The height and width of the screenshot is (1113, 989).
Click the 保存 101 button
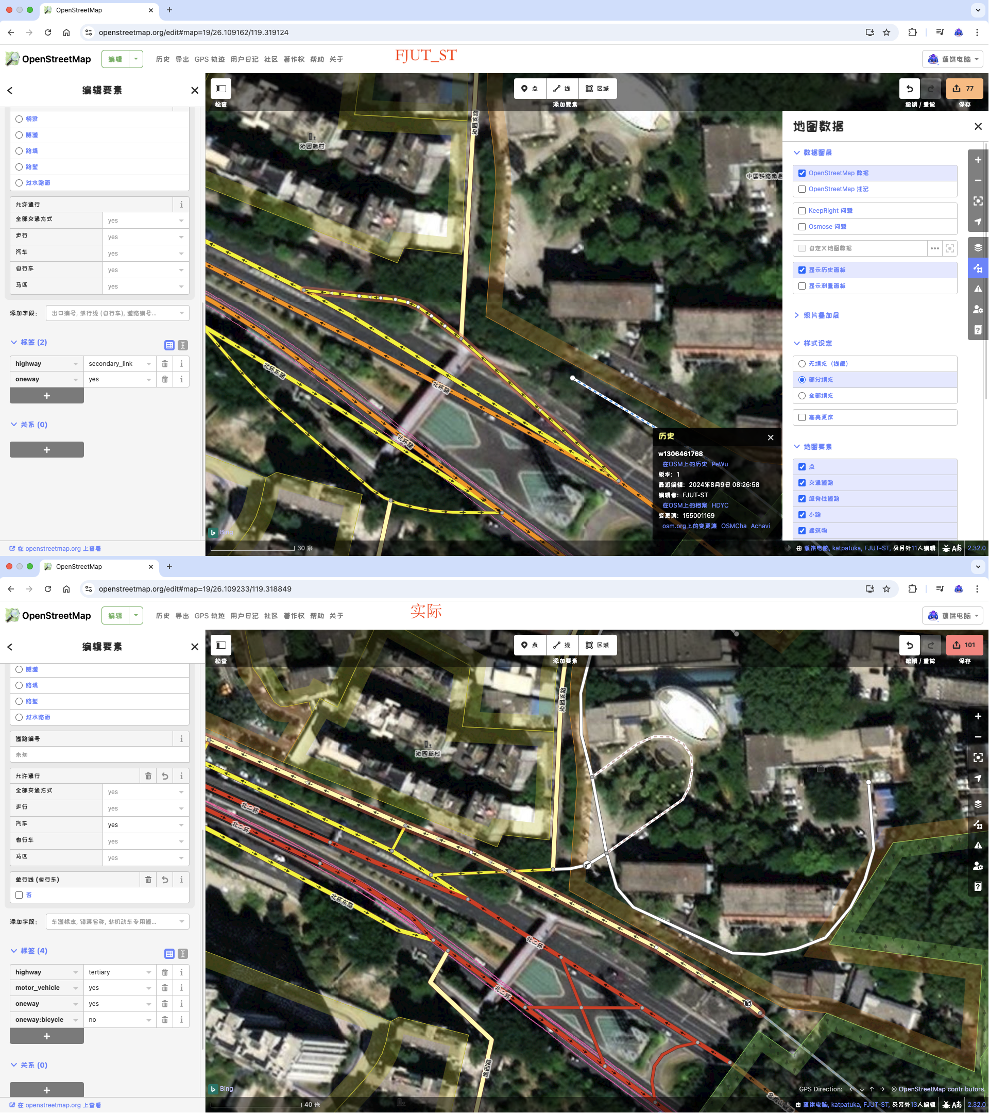964,645
